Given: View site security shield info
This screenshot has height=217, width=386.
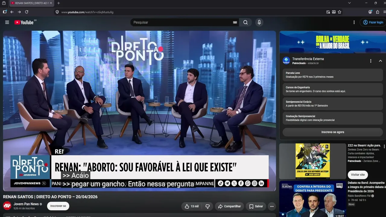Looking at the screenshot, I should click(x=57, y=12).
